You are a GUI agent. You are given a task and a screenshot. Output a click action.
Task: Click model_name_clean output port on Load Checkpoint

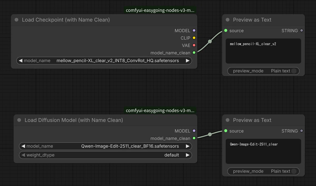tap(194, 53)
